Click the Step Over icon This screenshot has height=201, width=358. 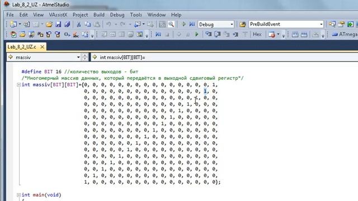[218, 35]
